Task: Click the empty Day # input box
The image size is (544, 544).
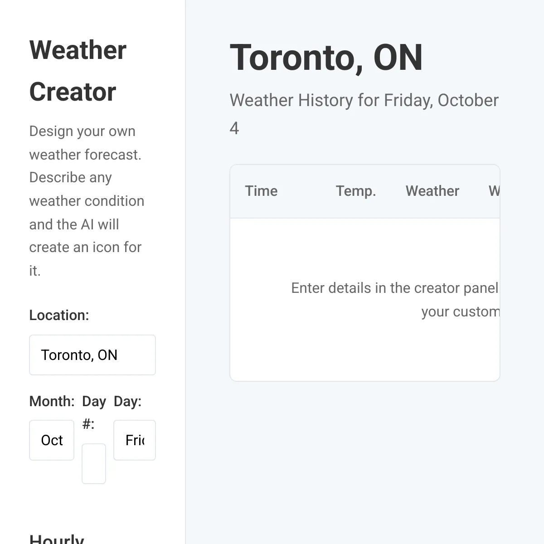Action: (x=94, y=463)
